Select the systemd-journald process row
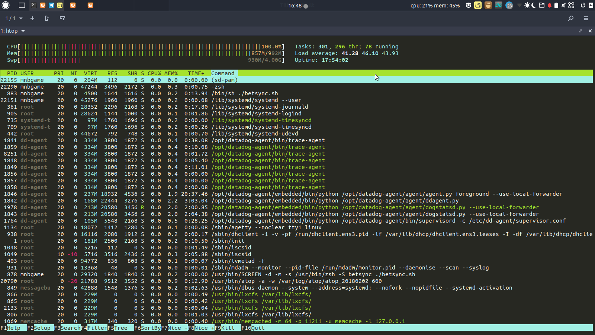 click(296, 107)
